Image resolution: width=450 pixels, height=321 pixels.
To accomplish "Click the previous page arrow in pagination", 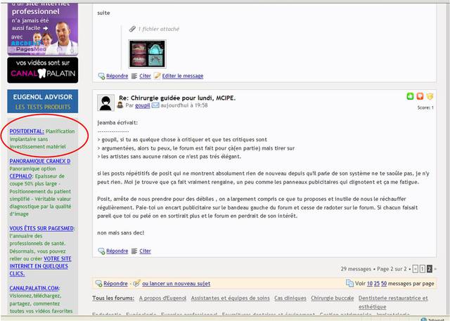I will click(x=415, y=268).
